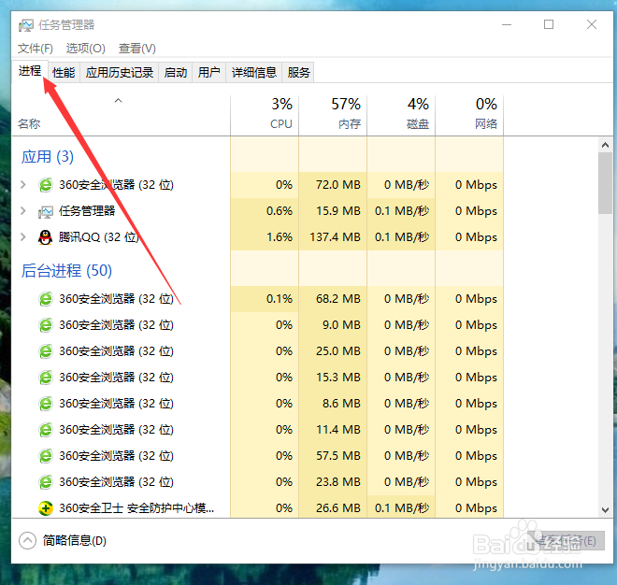Open the 选项(O) menu
Screen dimensions: 617x585
(85, 49)
